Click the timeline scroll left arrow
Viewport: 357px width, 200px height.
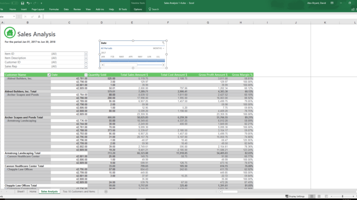pos(103,65)
